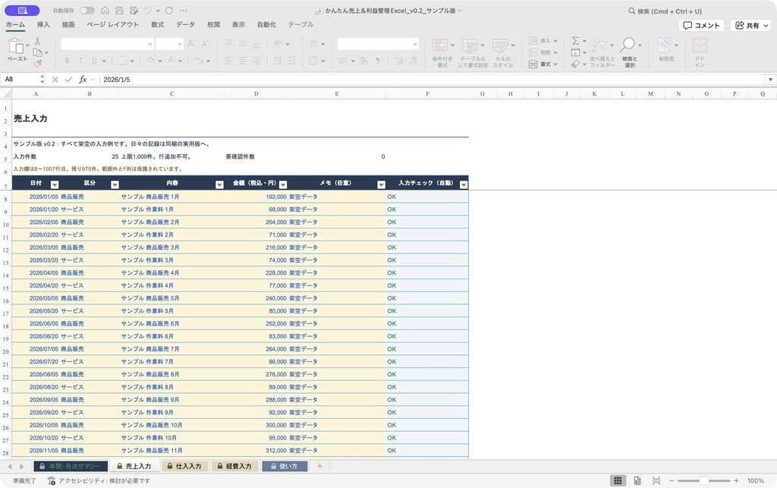
Task: Switch to 仕入入力 sheet tab
Action: pyautogui.click(x=184, y=466)
